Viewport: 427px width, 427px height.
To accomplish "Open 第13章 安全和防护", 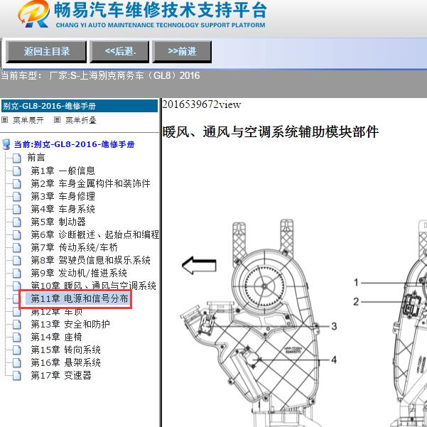I will tap(70, 324).
